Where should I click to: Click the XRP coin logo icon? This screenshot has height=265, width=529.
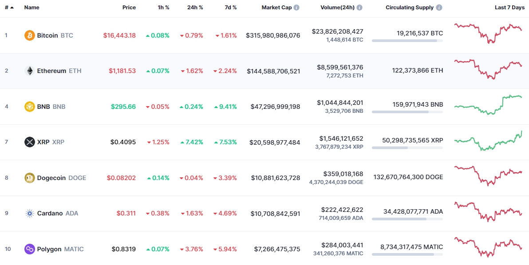click(x=30, y=142)
